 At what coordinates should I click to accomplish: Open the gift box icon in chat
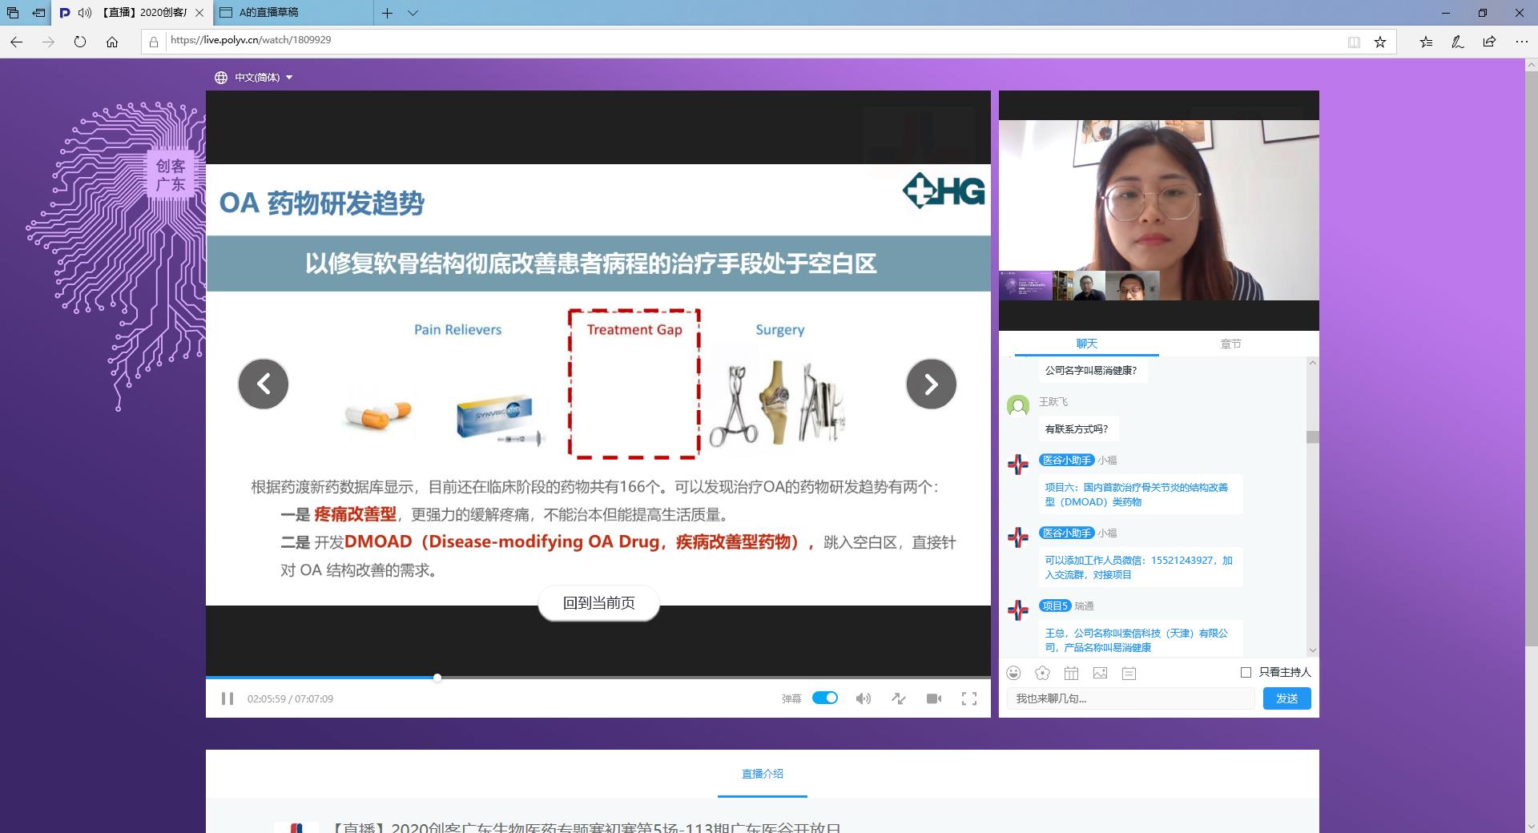point(1072,674)
